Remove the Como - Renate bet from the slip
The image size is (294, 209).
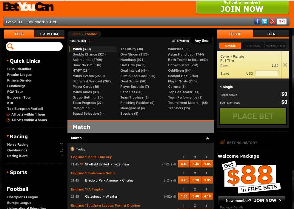[285, 65]
